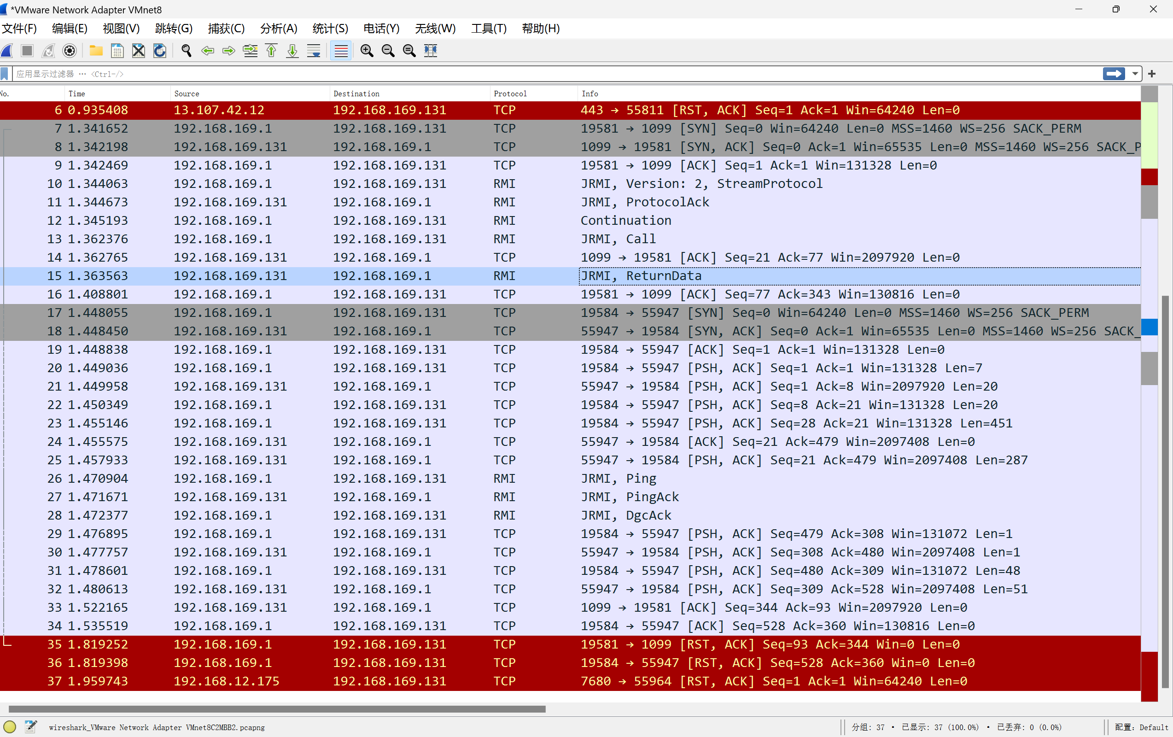The image size is (1173, 737).
Task: Open the 工具(T) menu
Action: point(489,29)
